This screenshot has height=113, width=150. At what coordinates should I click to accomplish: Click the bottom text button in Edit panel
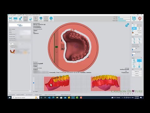coord(137,35)
